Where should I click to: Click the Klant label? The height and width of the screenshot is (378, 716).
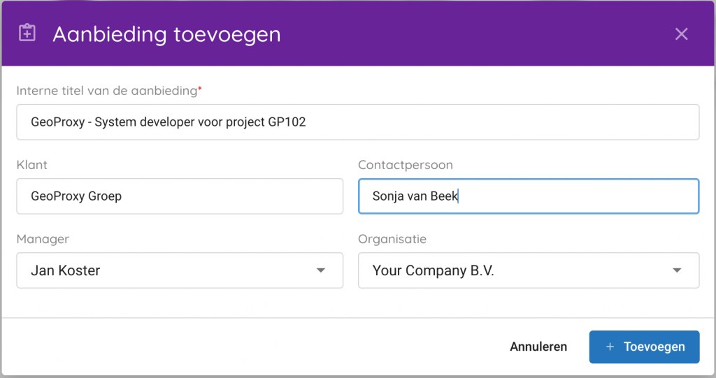click(x=32, y=165)
